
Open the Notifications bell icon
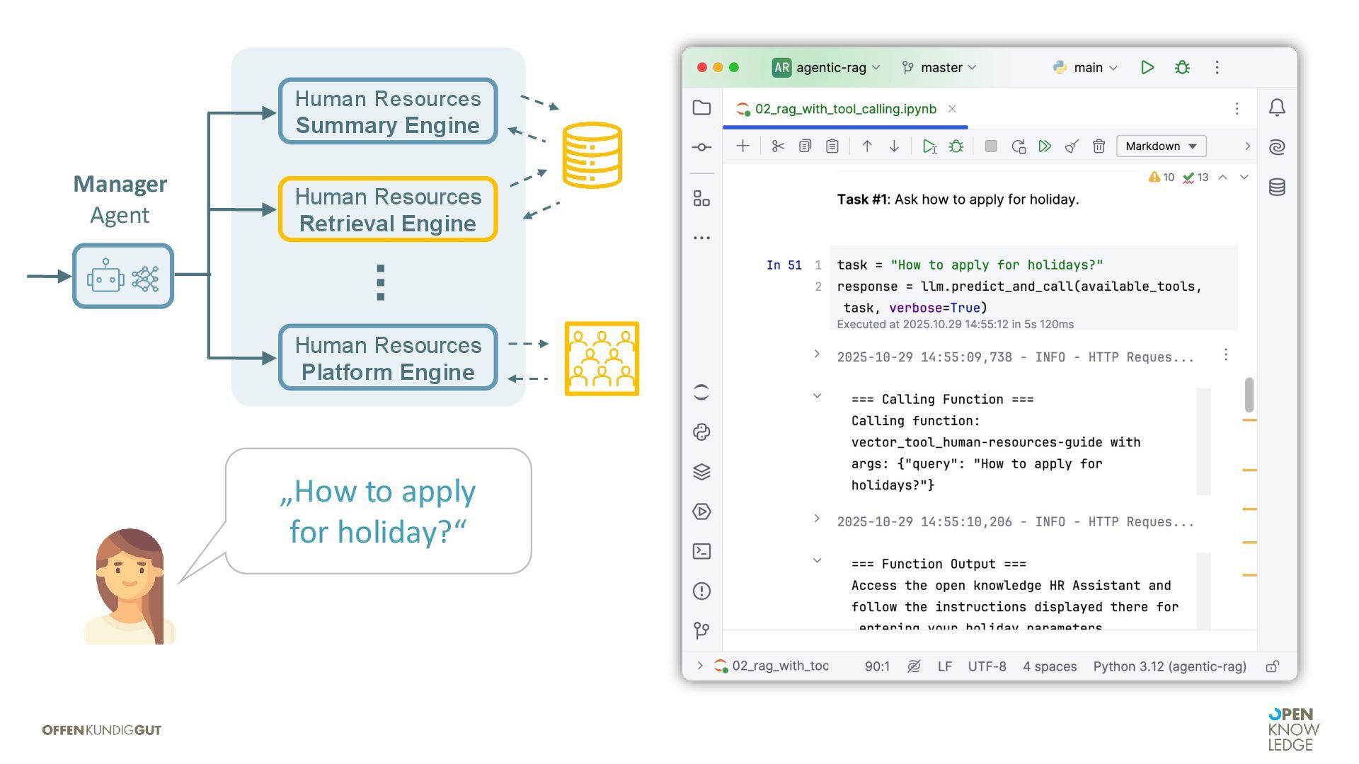tap(1277, 108)
